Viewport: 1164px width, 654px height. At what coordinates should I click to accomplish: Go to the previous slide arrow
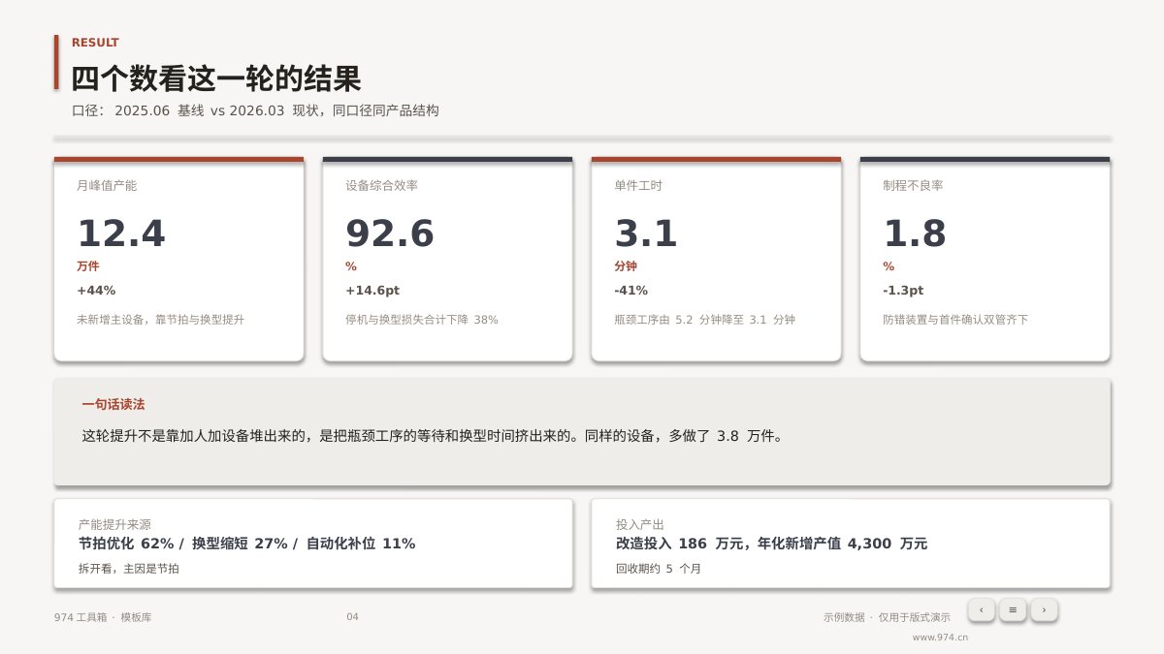(x=981, y=609)
